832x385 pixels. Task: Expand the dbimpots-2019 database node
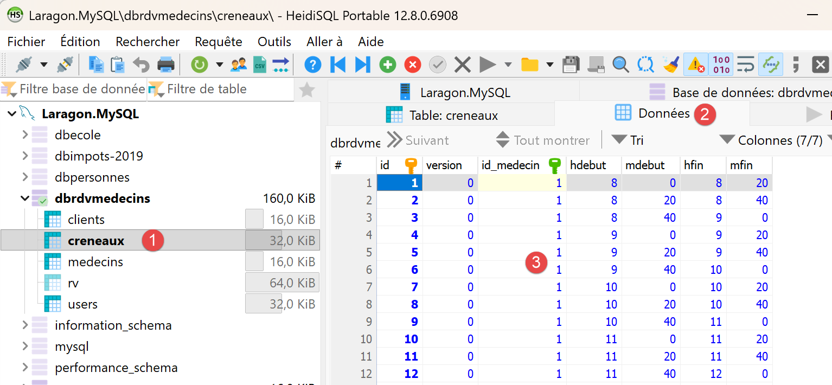click(25, 156)
